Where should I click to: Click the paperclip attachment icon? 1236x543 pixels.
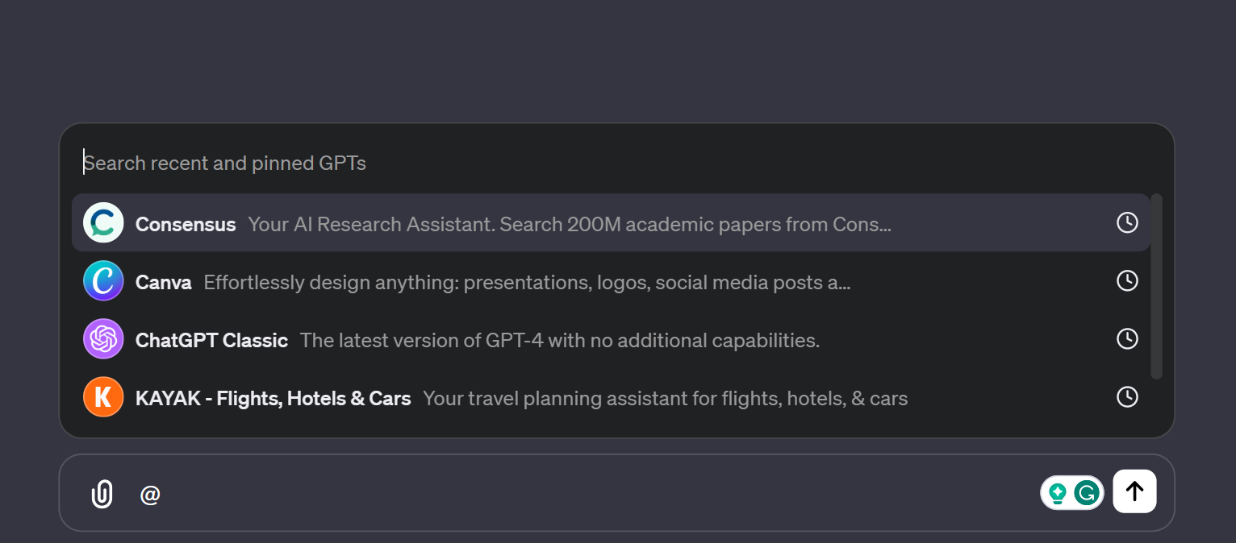(101, 494)
